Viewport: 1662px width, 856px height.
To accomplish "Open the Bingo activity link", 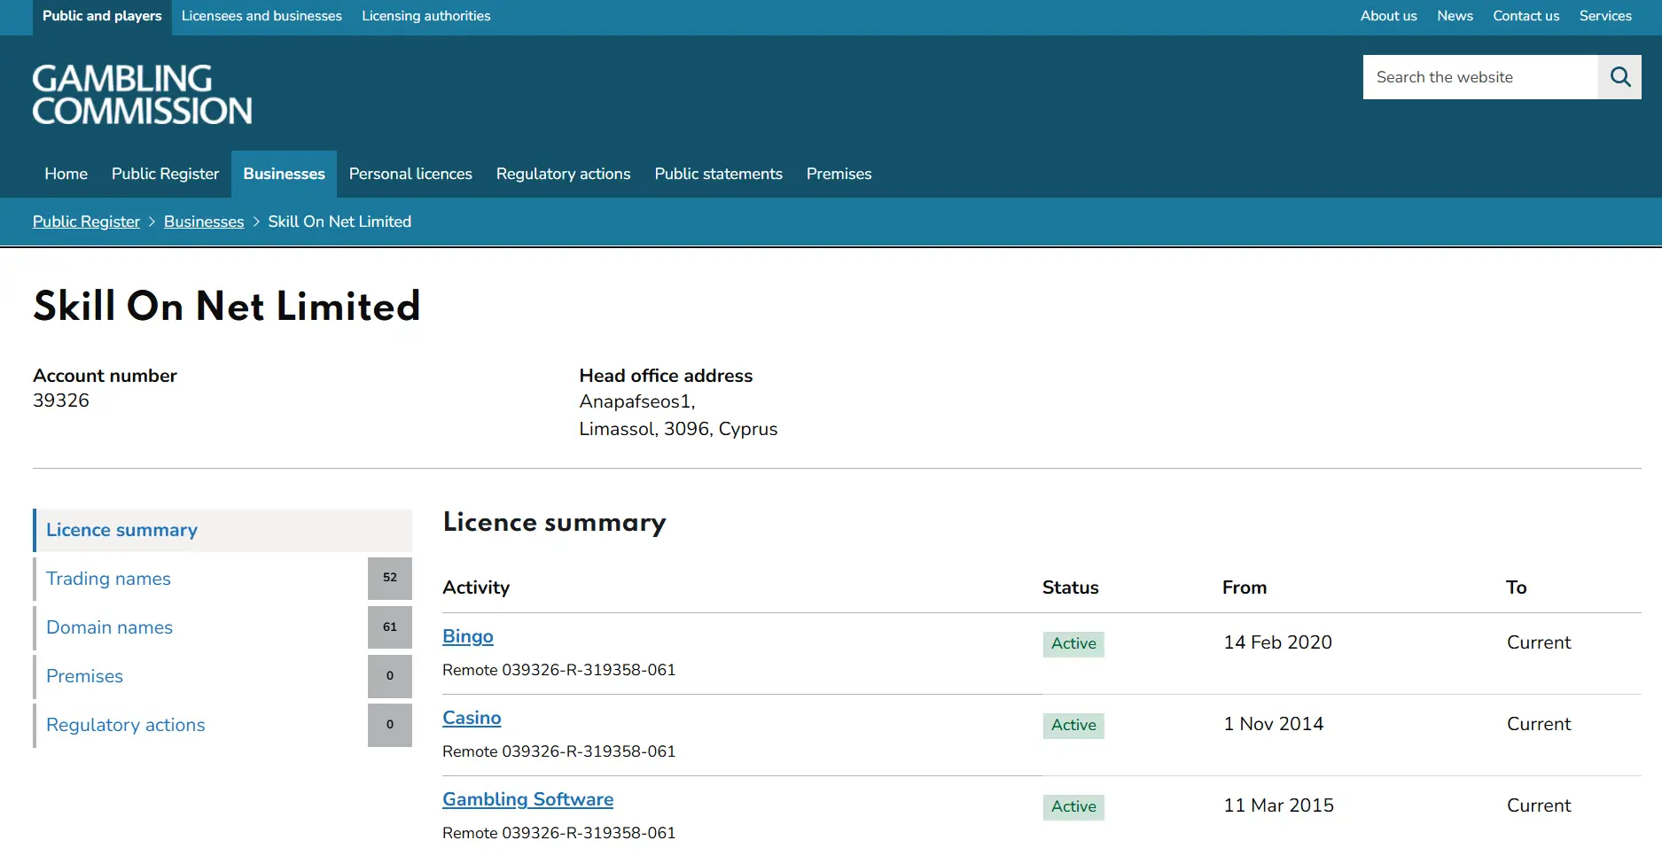I will 468,636.
